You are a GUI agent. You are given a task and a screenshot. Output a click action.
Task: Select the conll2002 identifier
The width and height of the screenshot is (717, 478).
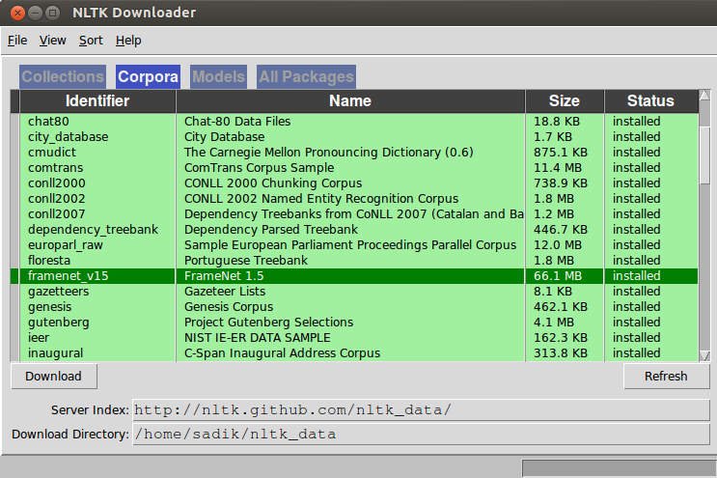[57, 199]
